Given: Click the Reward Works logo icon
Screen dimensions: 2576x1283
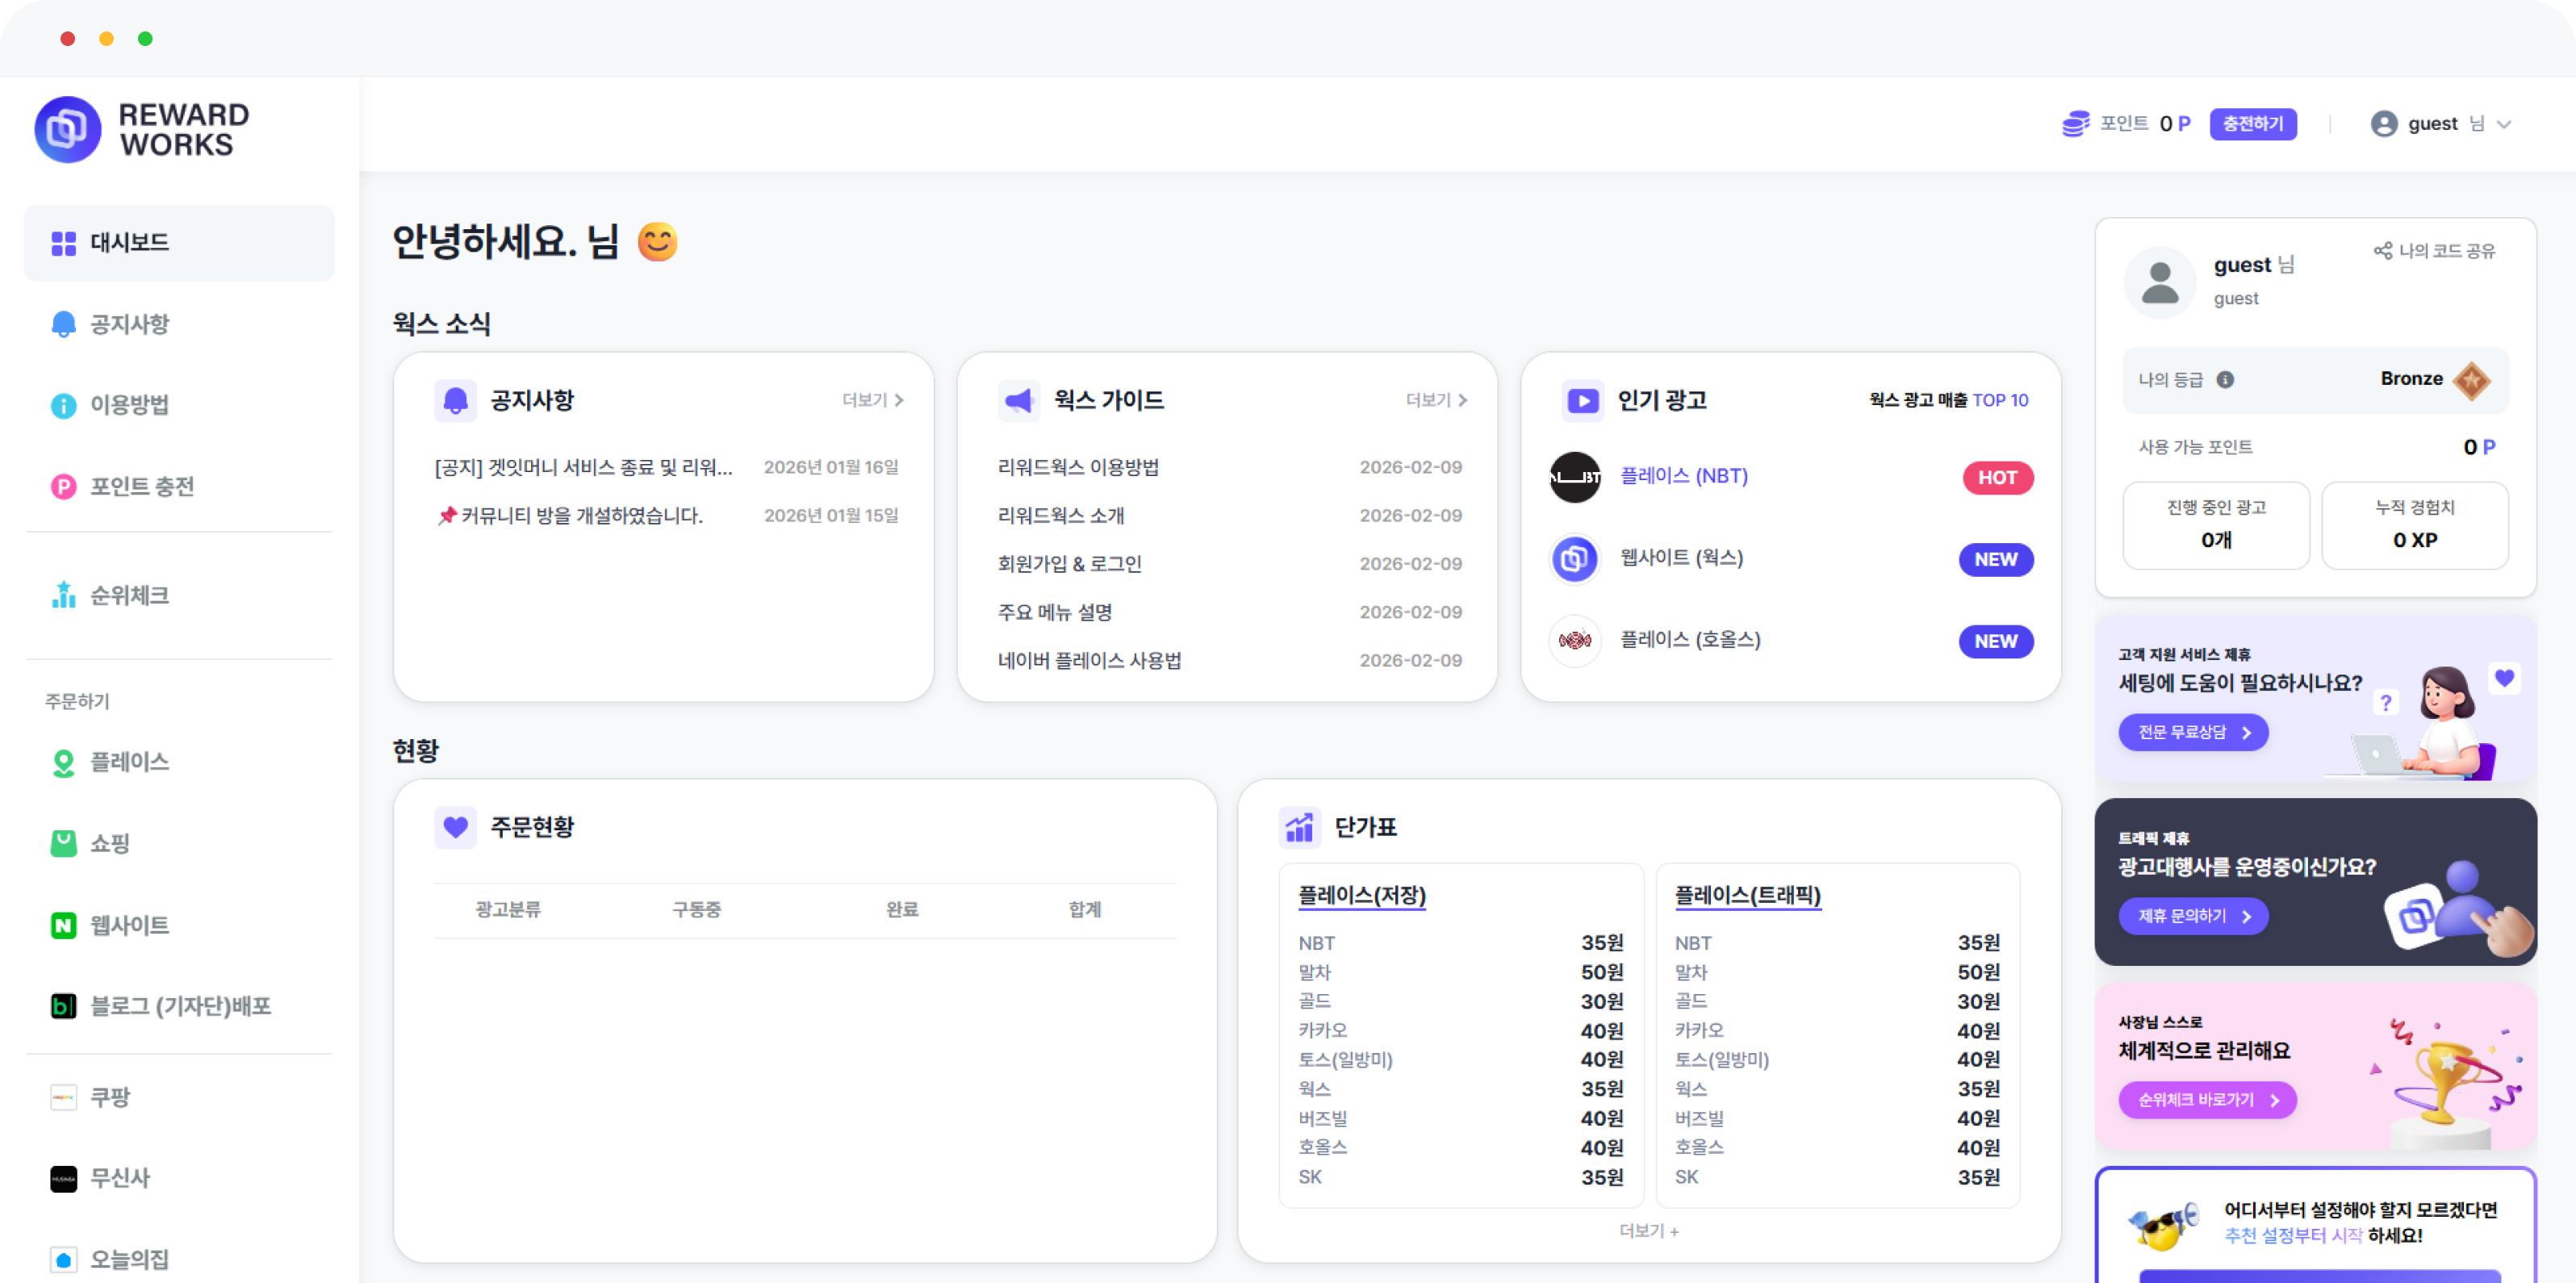Looking at the screenshot, I should click(67, 129).
